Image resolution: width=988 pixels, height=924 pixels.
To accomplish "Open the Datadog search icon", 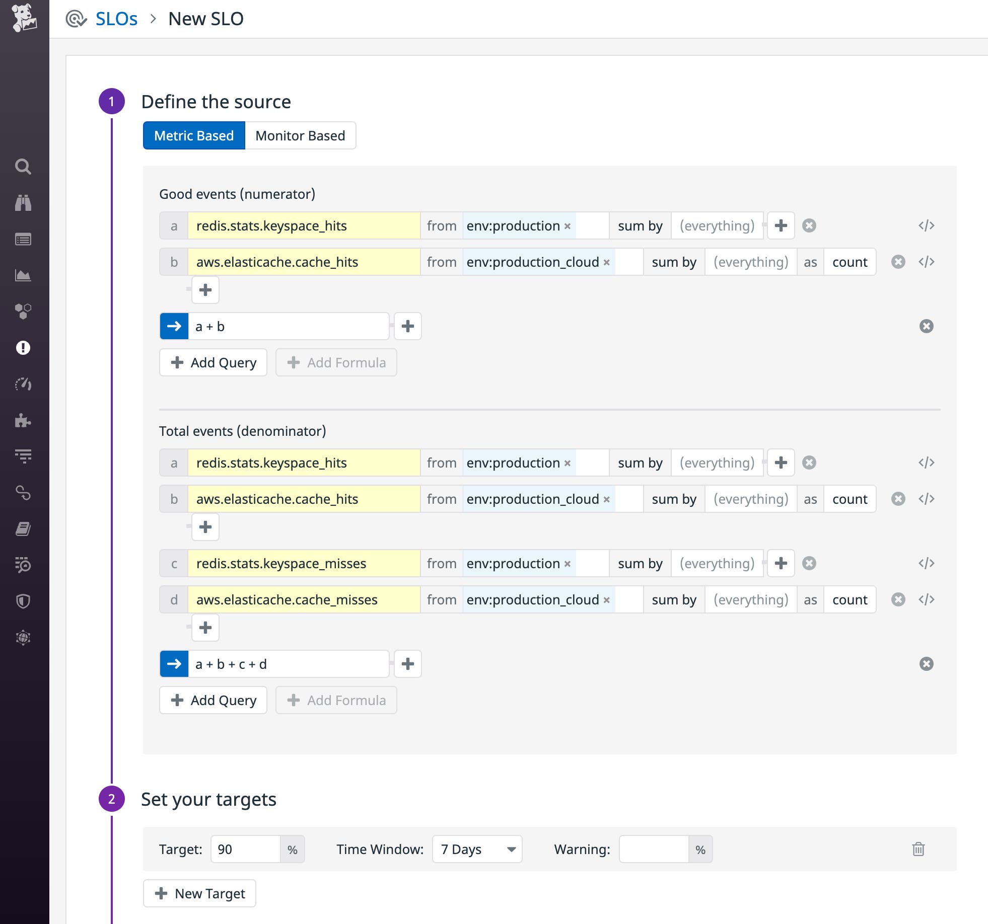I will click(x=24, y=167).
